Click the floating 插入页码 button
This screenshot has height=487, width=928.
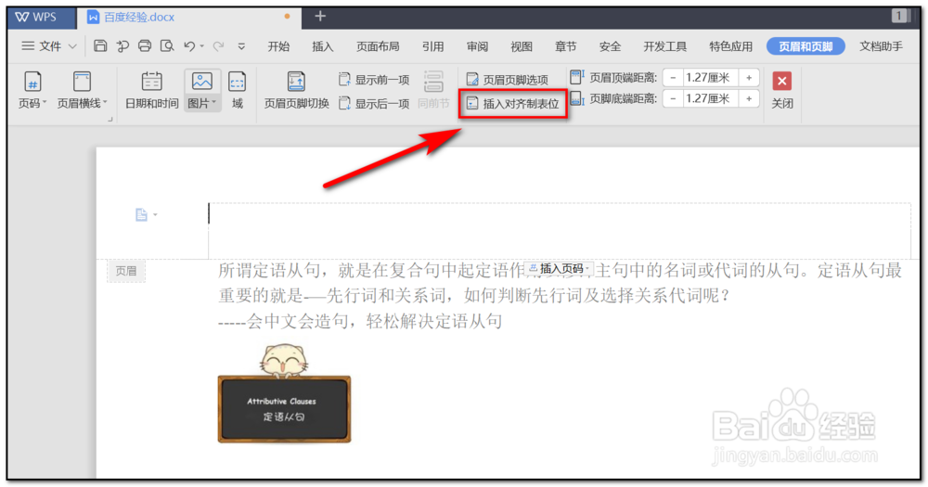pos(559,269)
